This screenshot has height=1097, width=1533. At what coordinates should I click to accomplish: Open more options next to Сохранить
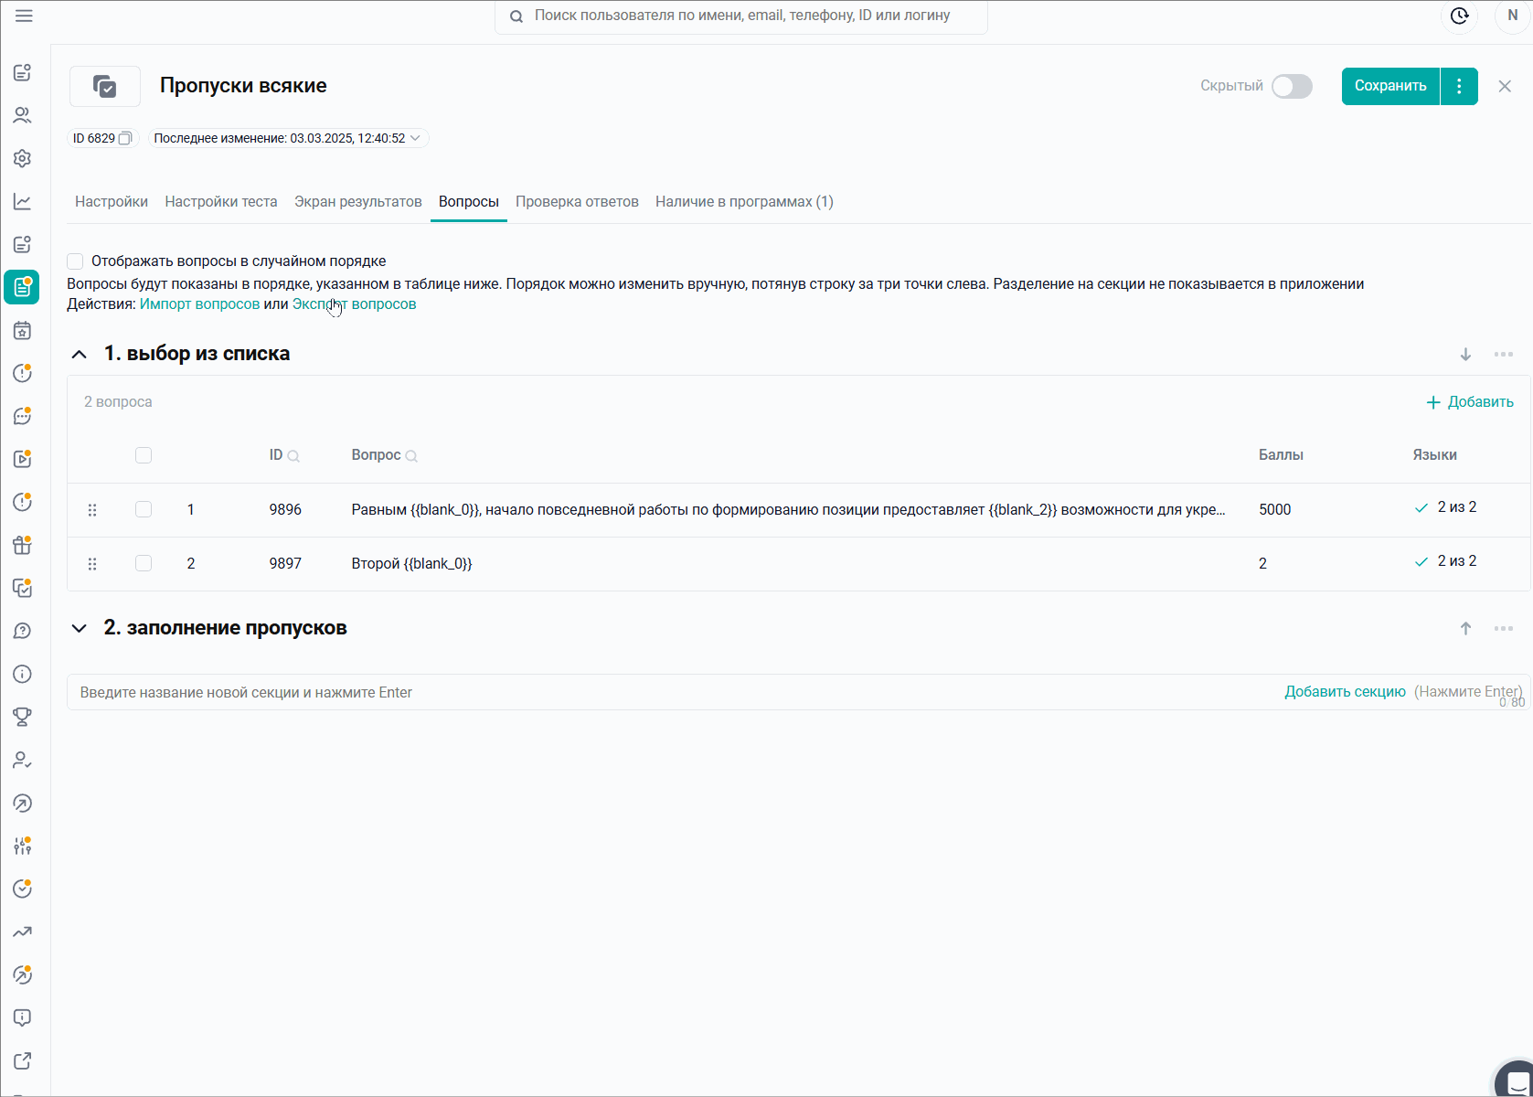tap(1459, 86)
